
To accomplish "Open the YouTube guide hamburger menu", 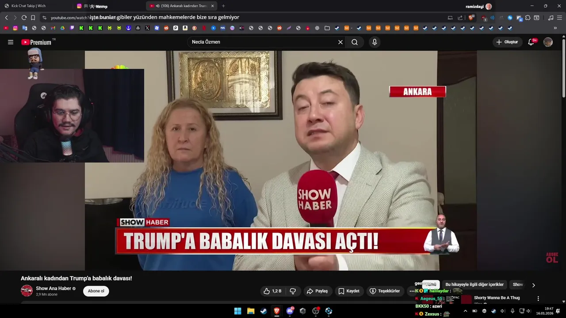I will 11,42.
